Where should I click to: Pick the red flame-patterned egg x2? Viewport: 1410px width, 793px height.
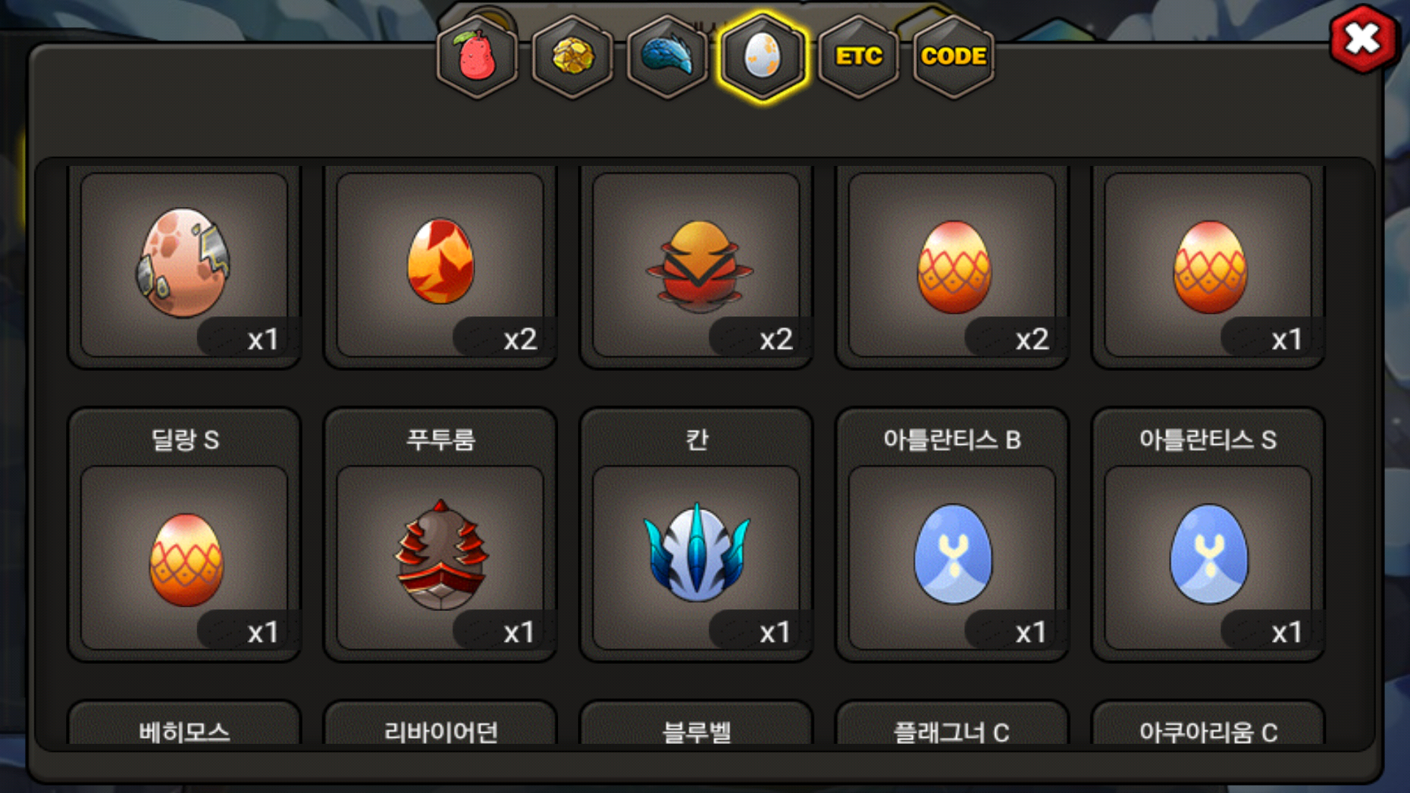point(441,264)
